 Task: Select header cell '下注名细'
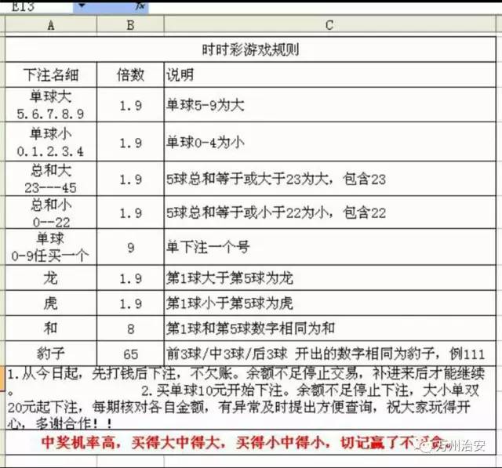click(51, 74)
